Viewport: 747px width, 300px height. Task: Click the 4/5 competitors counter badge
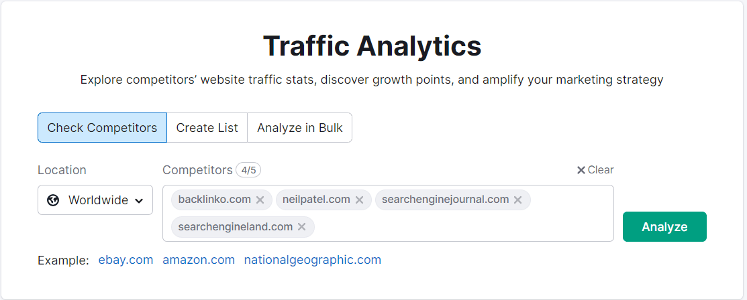click(248, 170)
